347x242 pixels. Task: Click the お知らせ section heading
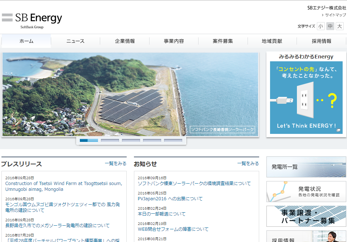point(146,164)
